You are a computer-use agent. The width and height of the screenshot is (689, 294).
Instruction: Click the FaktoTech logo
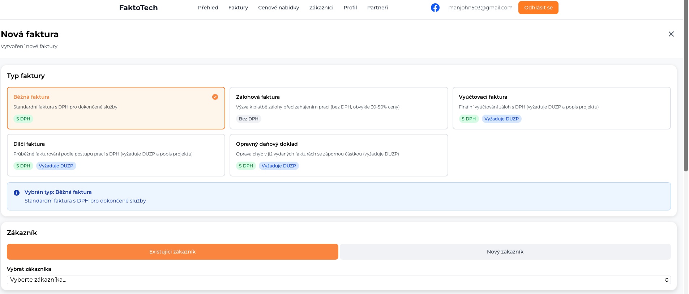[x=138, y=8]
